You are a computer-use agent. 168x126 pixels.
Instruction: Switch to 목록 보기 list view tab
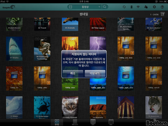pyautogui.click(x=75, y=122)
